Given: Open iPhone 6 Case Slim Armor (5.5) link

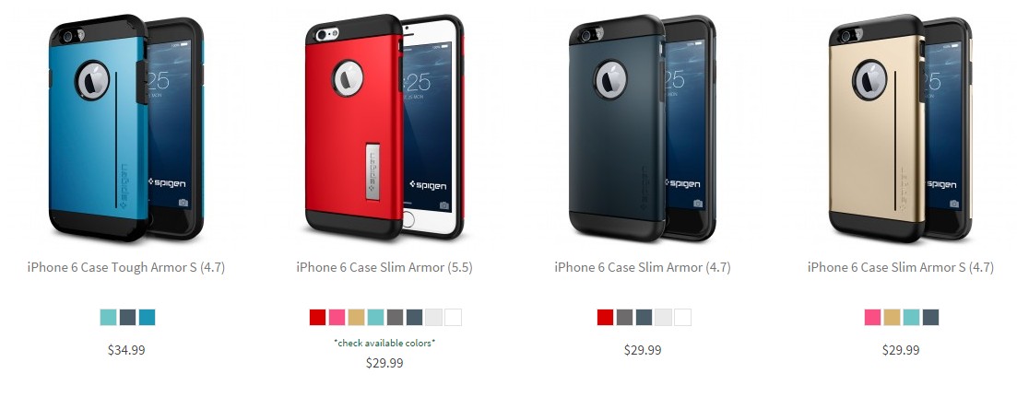Looking at the screenshot, I should 384,267.
